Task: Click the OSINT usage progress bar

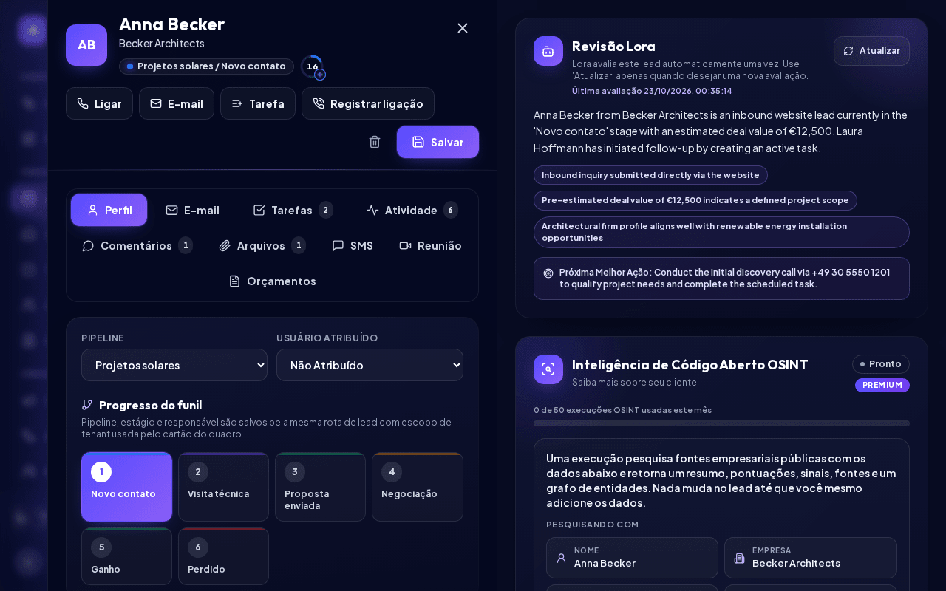Action: 721,423
